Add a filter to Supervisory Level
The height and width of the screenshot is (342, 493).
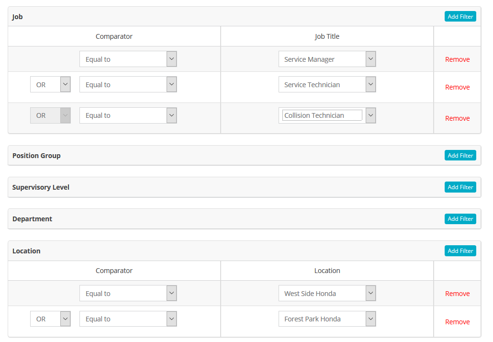coord(460,187)
